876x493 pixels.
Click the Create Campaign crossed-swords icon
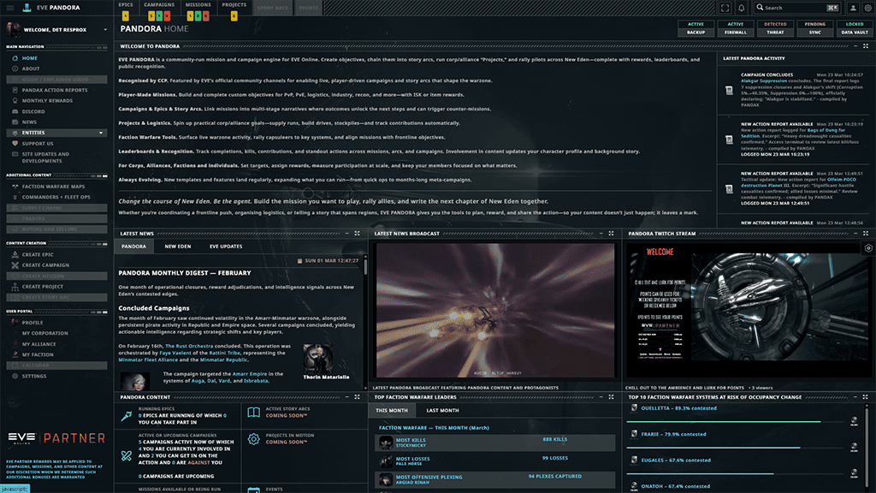pos(15,265)
